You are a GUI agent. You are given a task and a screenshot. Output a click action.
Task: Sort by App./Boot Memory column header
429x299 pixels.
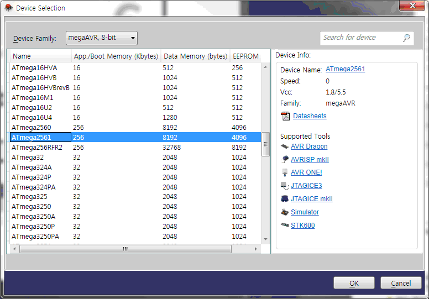(x=116, y=56)
